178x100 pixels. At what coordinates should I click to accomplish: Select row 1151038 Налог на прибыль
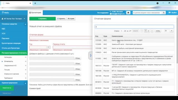(x=134, y=48)
